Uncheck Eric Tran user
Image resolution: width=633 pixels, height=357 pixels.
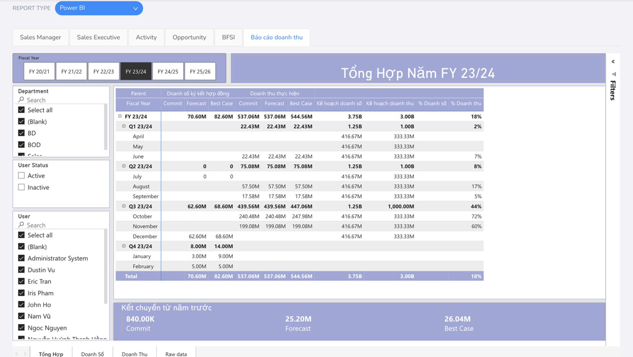pos(21,281)
